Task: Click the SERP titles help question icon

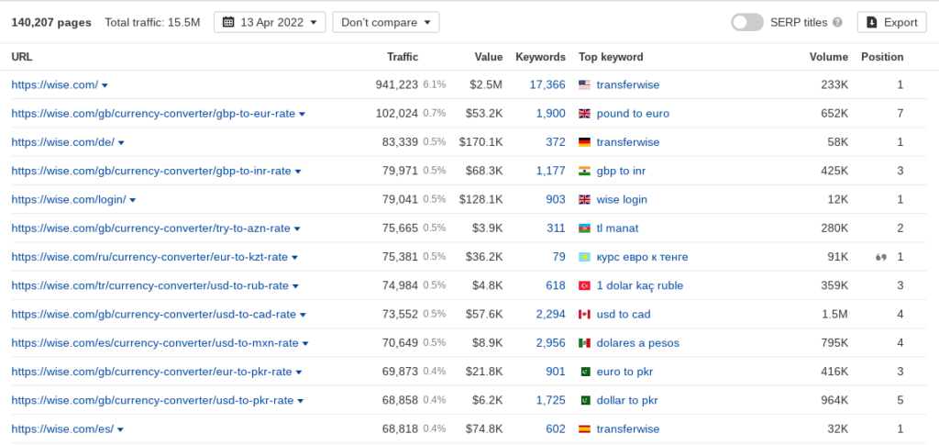Action: 837,23
